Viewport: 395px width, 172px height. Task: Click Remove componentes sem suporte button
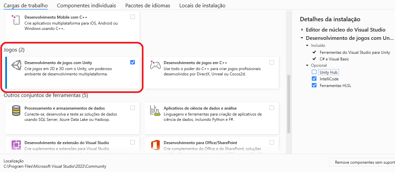click(362, 162)
